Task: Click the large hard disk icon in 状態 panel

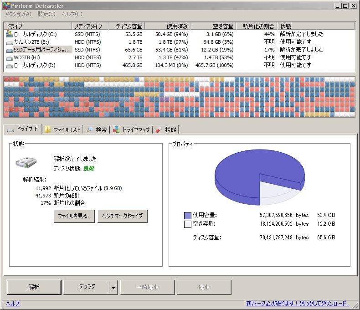Action: click(x=26, y=162)
